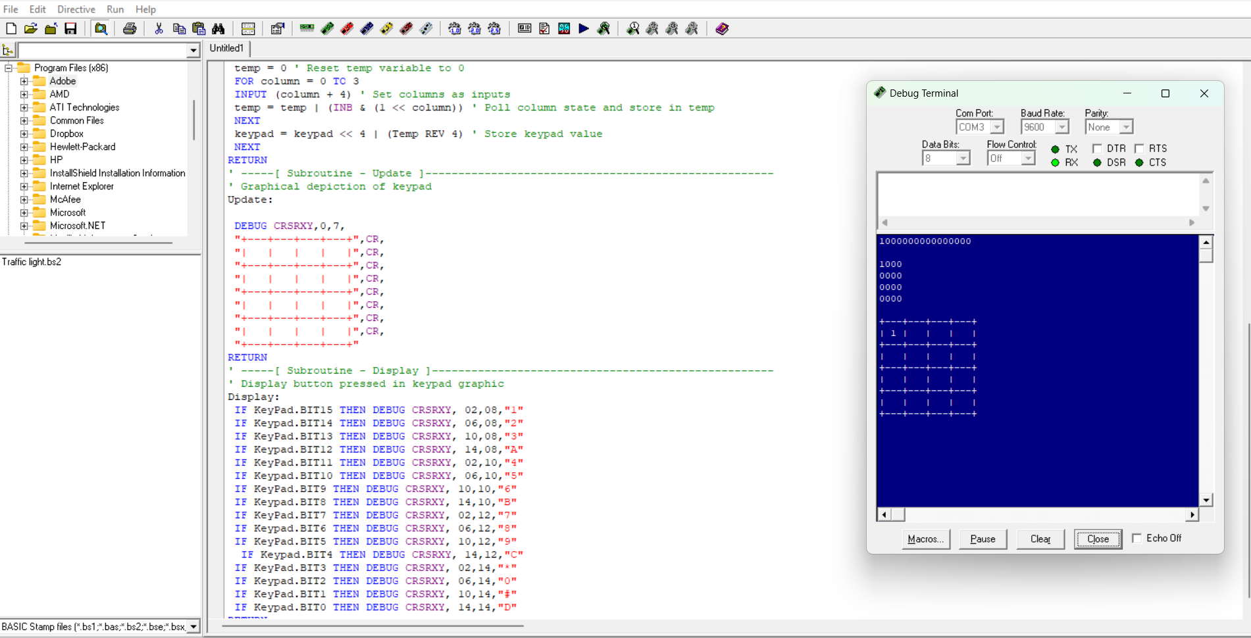1251x638 pixels.
Task: Open the Help book icon
Action: (x=722, y=28)
